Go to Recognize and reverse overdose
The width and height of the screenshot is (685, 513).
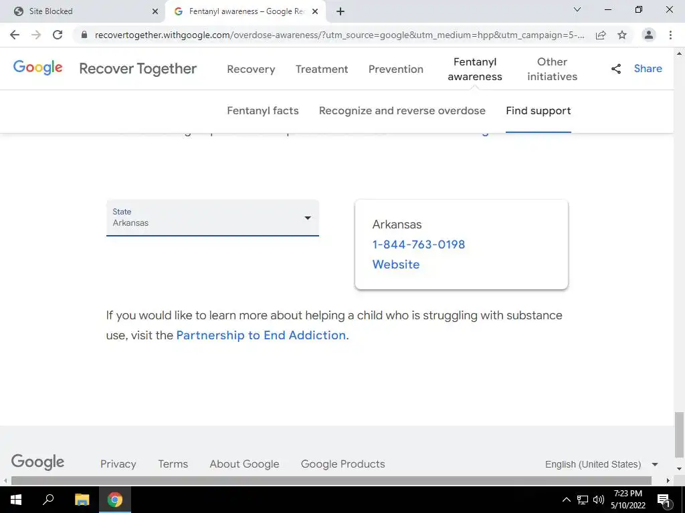402,111
